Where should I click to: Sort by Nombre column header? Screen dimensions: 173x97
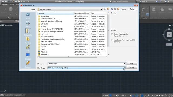click(55, 13)
